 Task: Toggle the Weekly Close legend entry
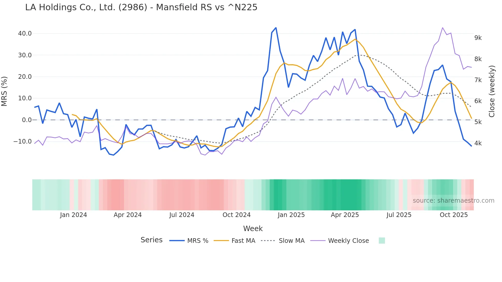tap(340, 241)
